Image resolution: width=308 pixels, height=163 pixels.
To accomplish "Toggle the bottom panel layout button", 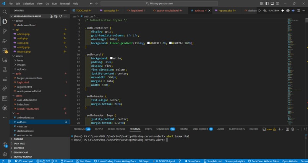I will point(272,3).
